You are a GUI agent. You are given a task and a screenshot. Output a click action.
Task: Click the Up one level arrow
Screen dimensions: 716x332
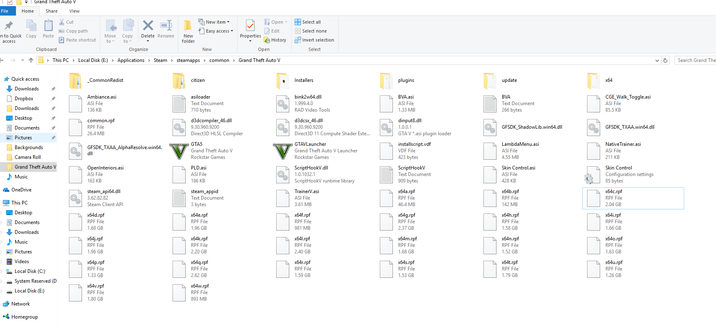tap(31, 60)
